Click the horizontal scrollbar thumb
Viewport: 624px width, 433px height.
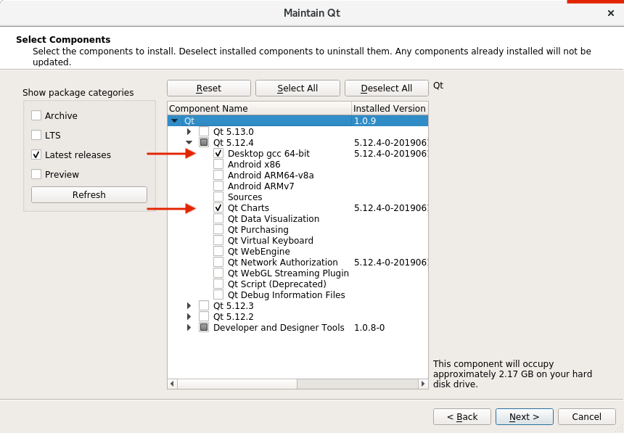tap(237, 384)
